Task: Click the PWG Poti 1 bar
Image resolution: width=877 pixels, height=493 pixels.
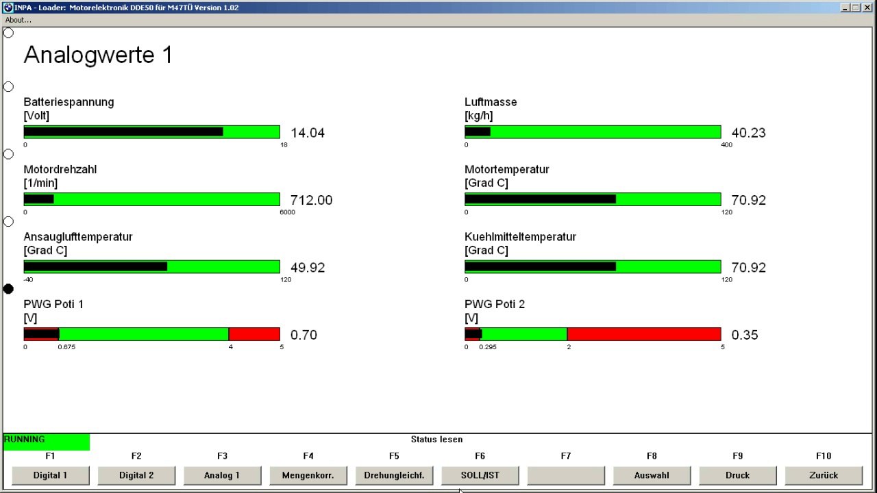Action: 152,334
